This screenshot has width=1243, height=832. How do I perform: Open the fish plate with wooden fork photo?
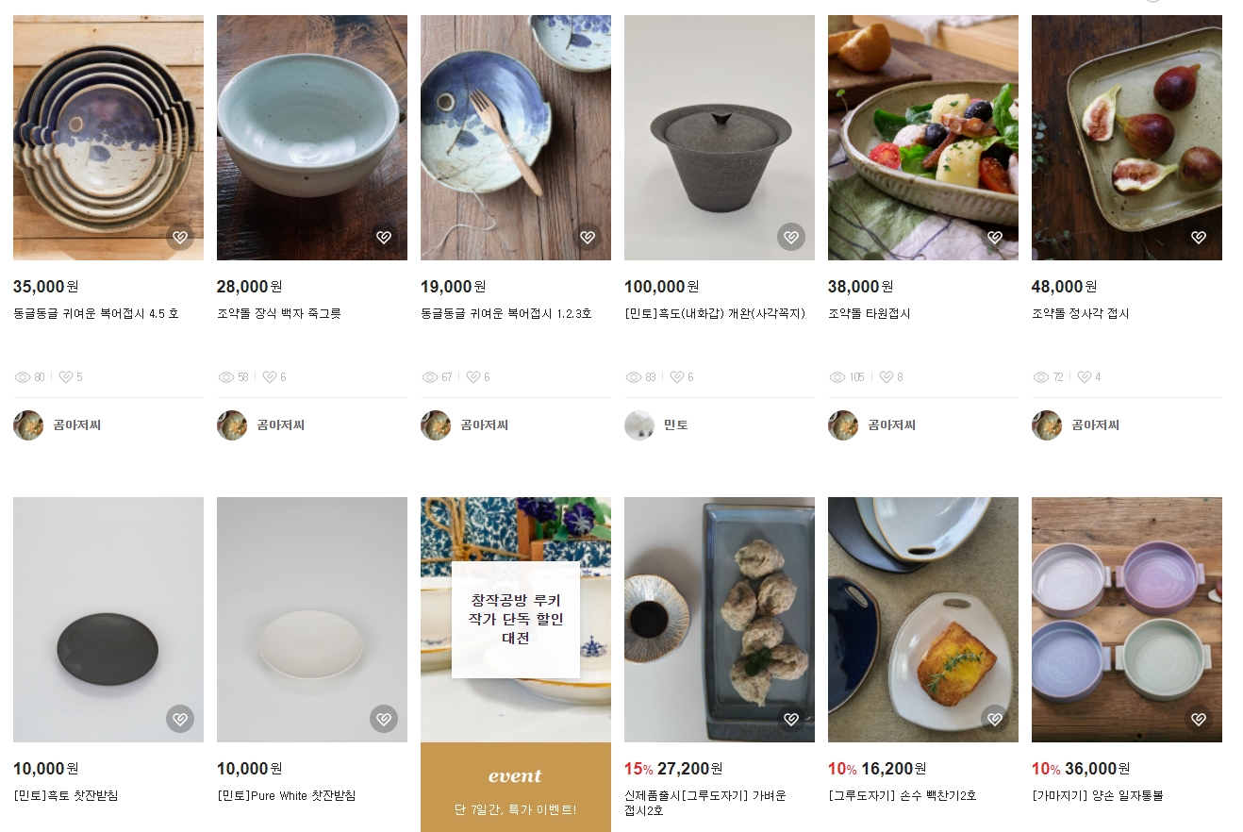tap(516, 137)
